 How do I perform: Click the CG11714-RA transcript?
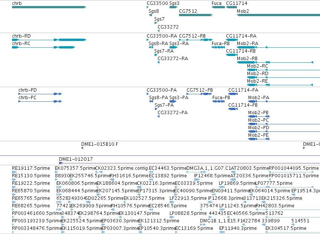pyautogui.click(x=231, y=40)
